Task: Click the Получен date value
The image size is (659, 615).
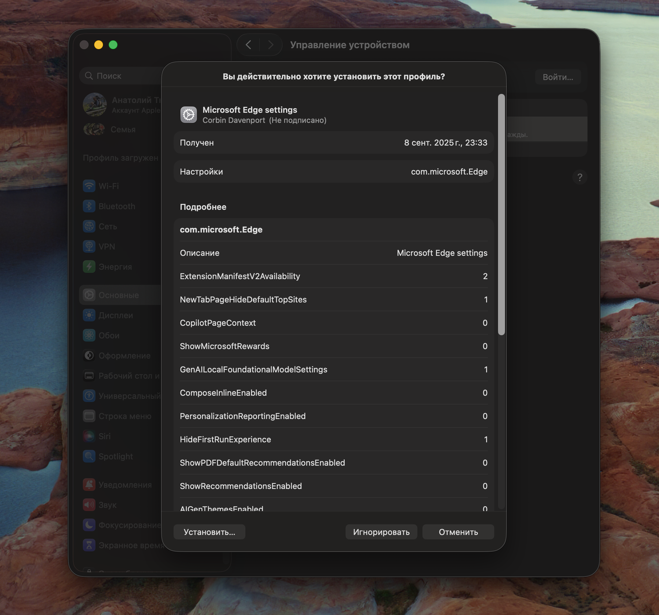Action: coord(446,142)
